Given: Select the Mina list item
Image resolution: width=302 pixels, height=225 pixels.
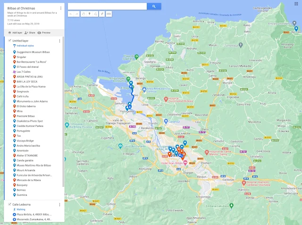Looking at the screenshot, I should (19, 111).
